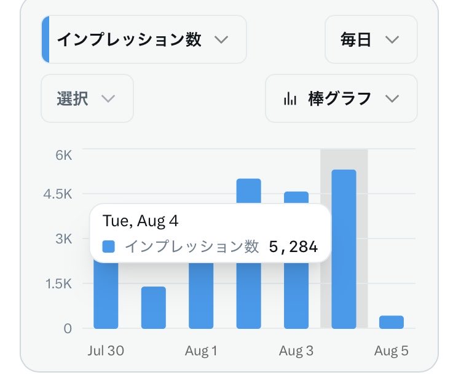Viewport: 461px width, 375px height.
Task: Open the インプレッション数 metric dropdown
Action: click(x=144, y=39)
